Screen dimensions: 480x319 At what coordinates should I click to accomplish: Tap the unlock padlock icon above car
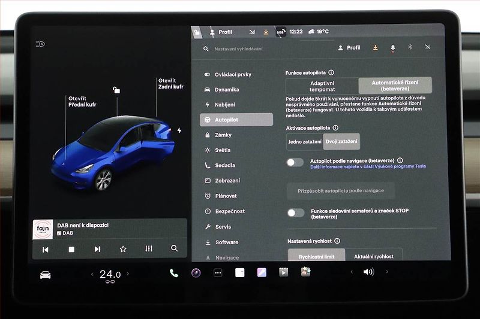[x=116, y=90]
